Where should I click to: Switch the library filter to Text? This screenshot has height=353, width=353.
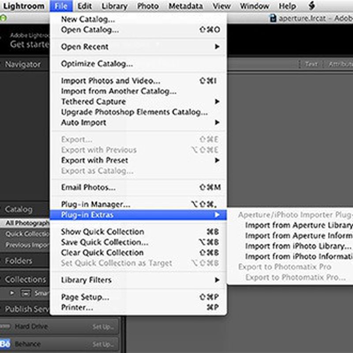coord(312,64)
